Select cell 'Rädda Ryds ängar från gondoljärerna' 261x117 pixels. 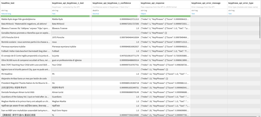pos(26,19)
